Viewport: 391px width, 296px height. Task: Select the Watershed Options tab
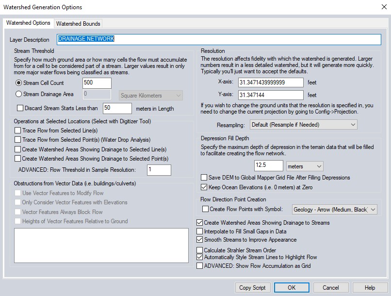tap(28, 23)
